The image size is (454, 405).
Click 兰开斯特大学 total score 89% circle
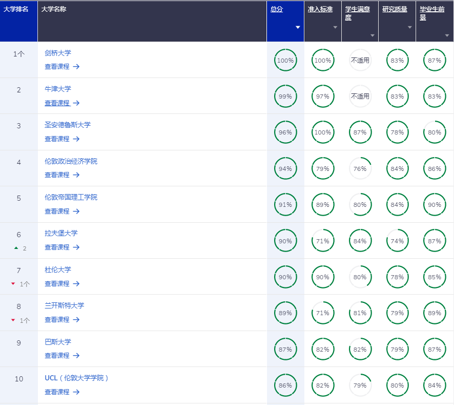pos(285,313)
